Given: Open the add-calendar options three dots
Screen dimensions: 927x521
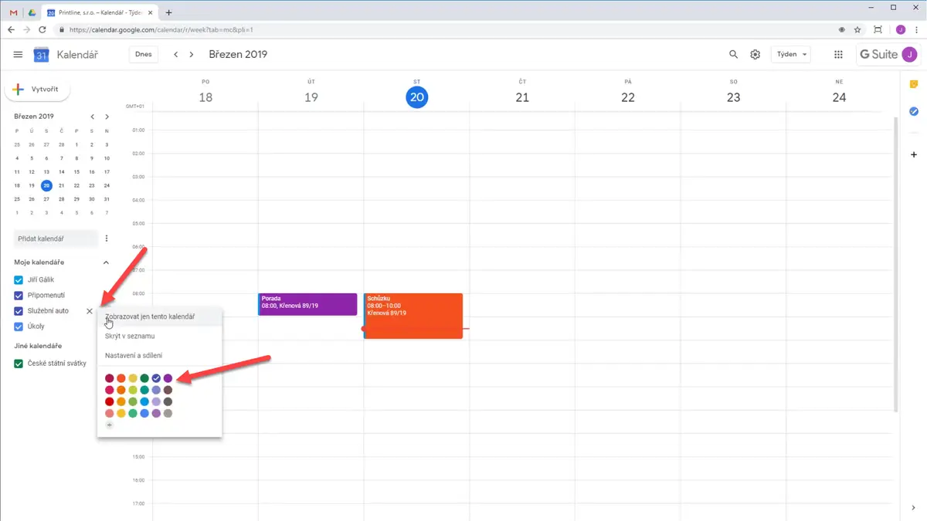Looking at the screenshot, I should point(107,239).
